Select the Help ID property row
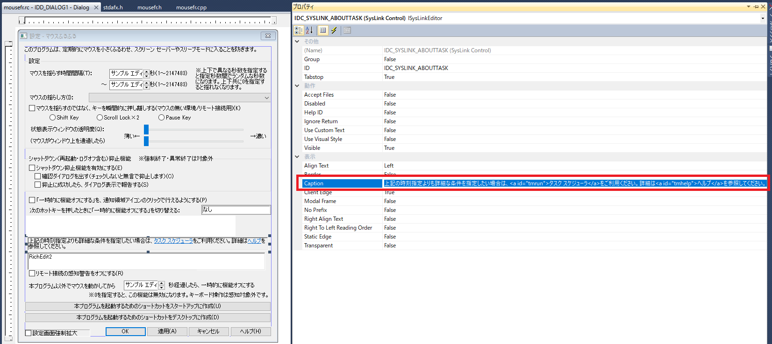The image size is (772, 344). [534, 112]
